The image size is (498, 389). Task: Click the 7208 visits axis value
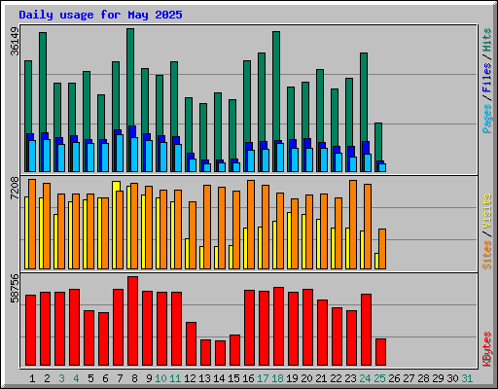(x=15, y=189)
